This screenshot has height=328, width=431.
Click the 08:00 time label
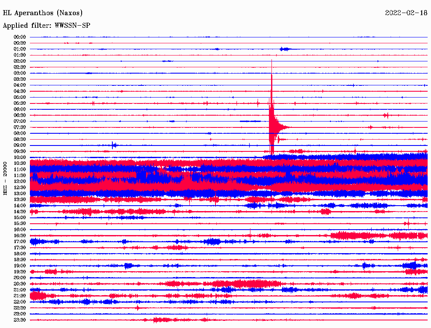[20, 133]
